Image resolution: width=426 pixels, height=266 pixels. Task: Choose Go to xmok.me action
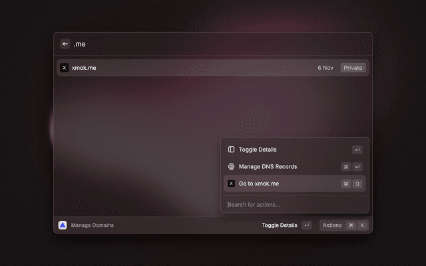[294, 184]
